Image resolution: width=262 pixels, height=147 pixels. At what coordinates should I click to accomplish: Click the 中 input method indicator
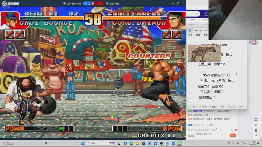(238, 143)
